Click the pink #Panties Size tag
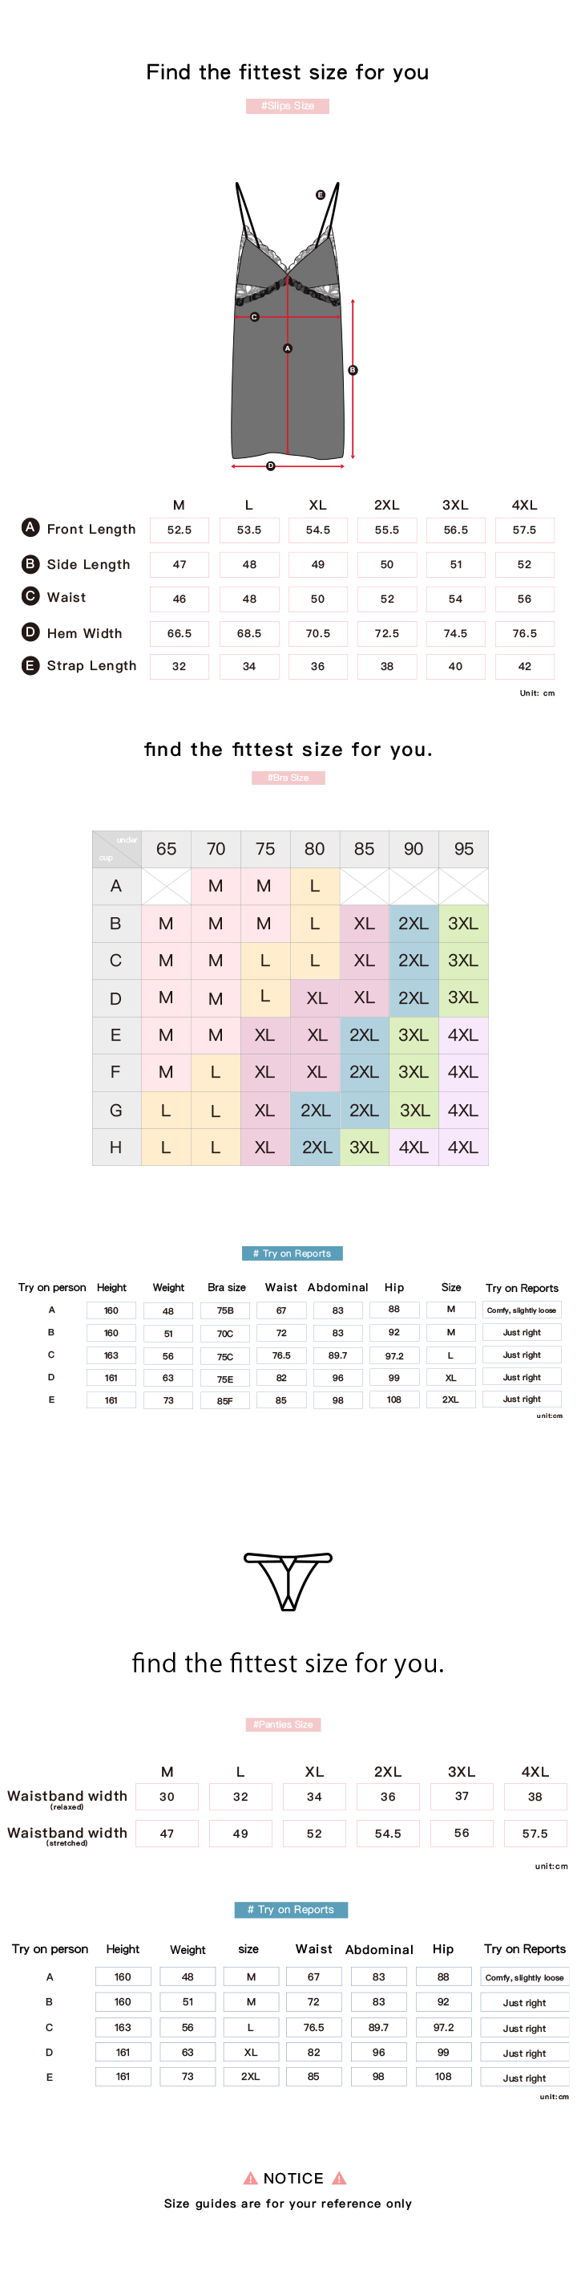This screenshot has width=577, height=2287. (283, 1724)
